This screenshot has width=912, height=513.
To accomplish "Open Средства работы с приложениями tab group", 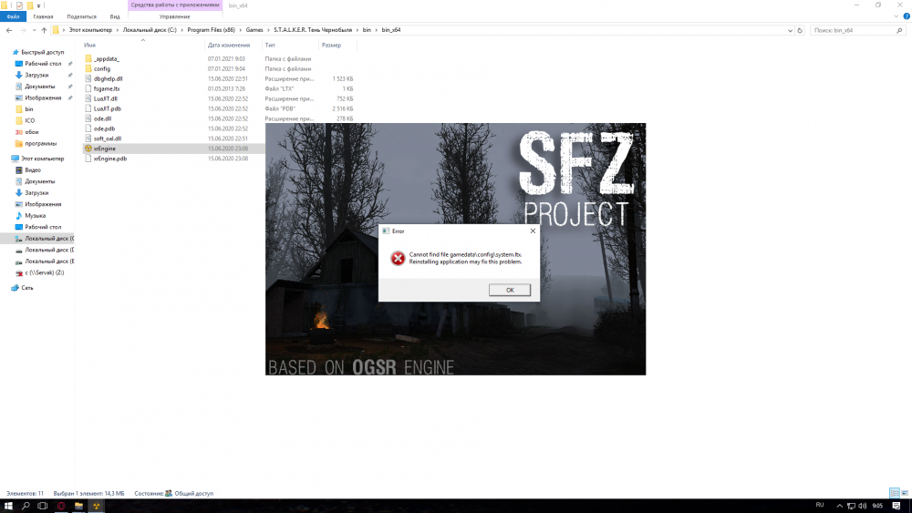I will [175, 5].
